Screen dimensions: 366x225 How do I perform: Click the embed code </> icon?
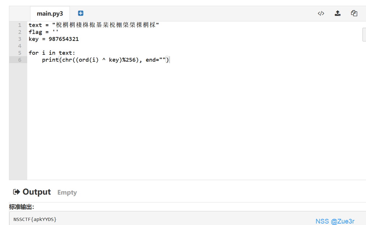pos(321,13)
